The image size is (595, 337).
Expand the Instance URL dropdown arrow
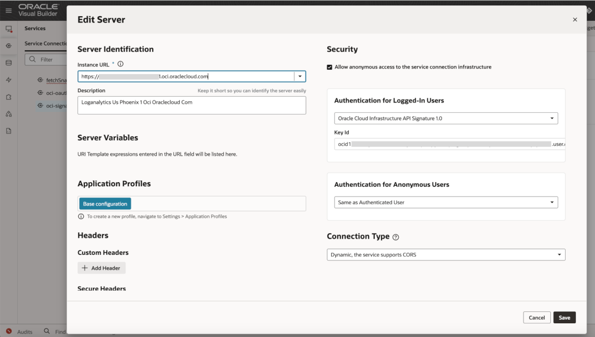300,77
